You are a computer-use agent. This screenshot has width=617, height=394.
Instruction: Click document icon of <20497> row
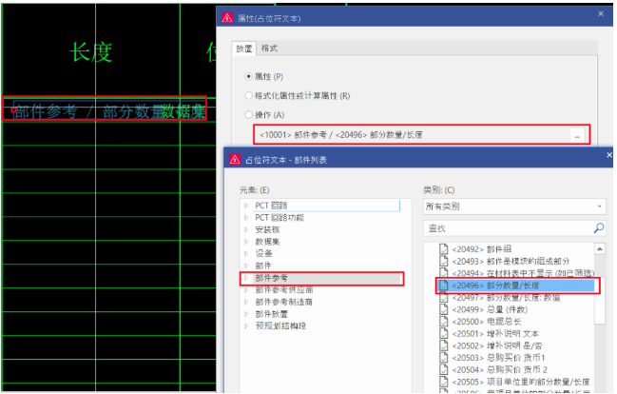(x=443, y=298)
